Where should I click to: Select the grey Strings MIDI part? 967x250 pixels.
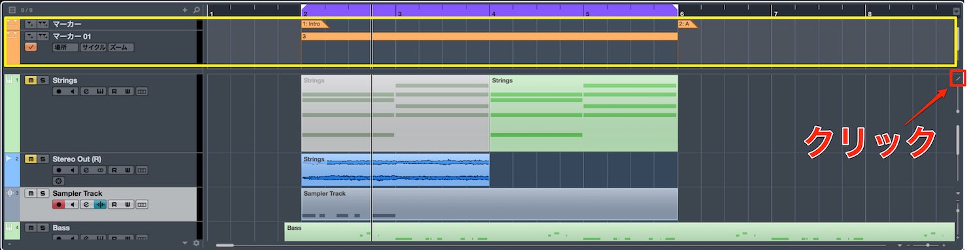pyautogui.click(x=395, y=114)
